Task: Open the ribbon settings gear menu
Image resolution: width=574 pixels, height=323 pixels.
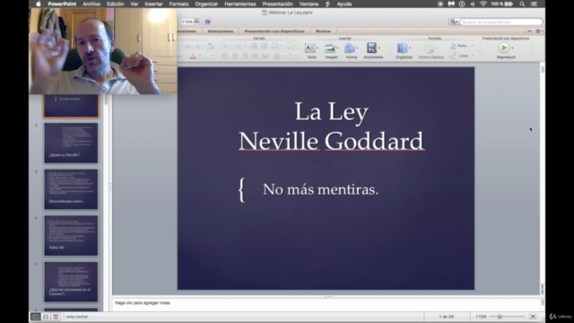Action: tap(539, 31)
